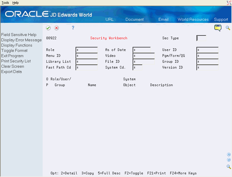Click the red X cancel icon

tap(56, 28)
